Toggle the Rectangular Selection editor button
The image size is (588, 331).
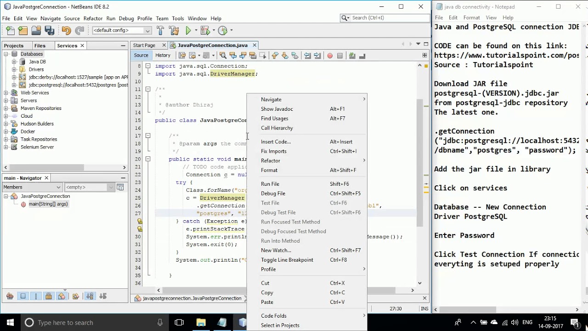point(262,56)
